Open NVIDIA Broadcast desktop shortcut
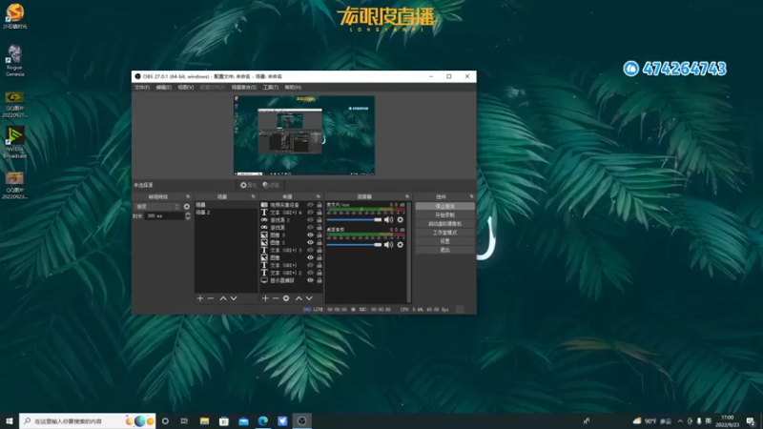This screenshot has height=429, width=763. point(14,142)
